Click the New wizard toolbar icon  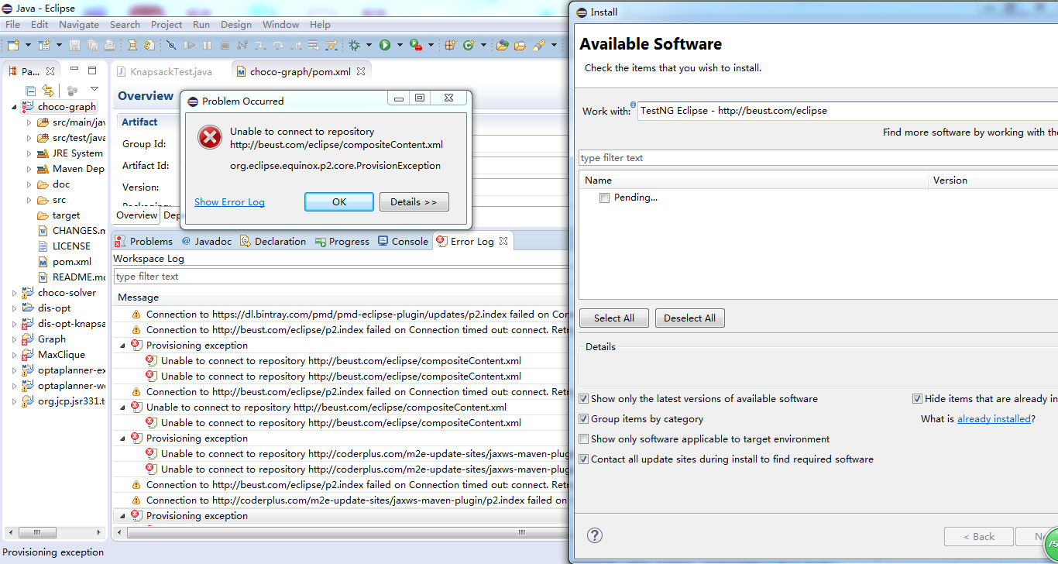click(12, 45)
